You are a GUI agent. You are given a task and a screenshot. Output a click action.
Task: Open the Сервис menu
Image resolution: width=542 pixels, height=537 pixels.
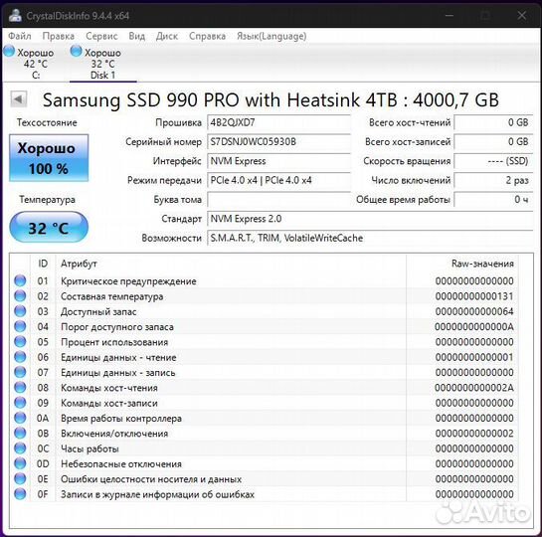(101, 36)
